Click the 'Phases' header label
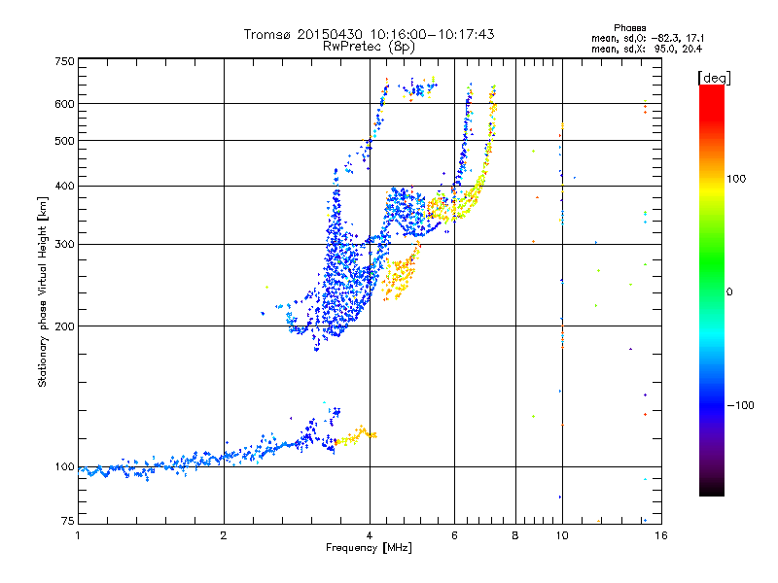778x583 pixels. (629, 28)
